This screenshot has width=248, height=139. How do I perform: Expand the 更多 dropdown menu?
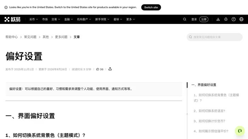pos(130,19)
